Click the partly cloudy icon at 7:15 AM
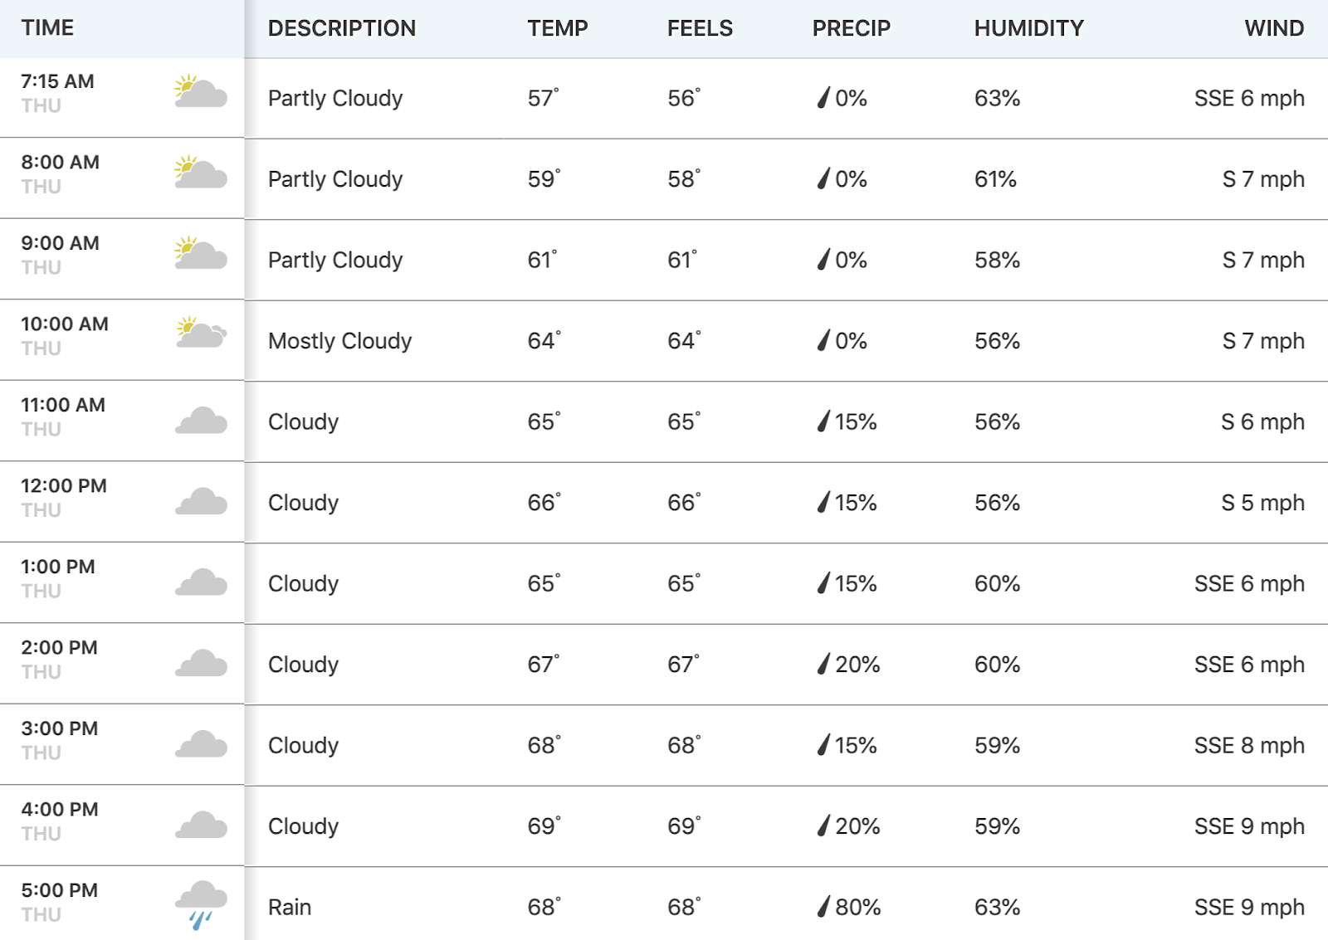Viewport: 1328px width, 940px height. [x=201, y=91]
